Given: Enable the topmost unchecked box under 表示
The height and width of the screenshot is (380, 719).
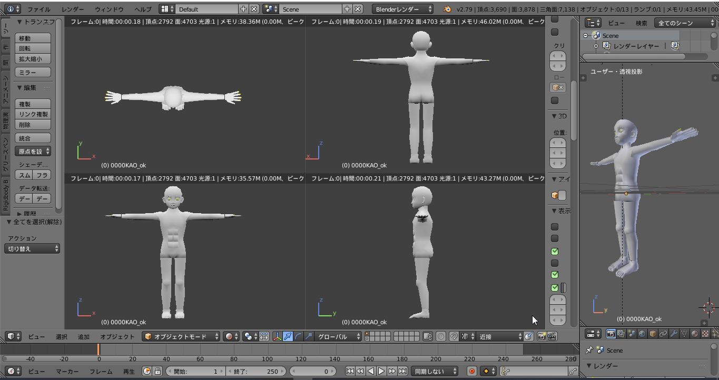Looking at the screenshot, I should tap(555, 227).
